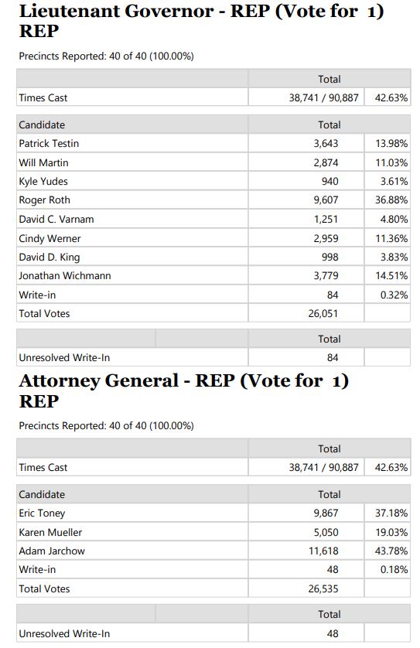Viewport: 420px width, 648px height.
Task: Click Jonathan Wichmann's 14.51% cell
Action: [388, 275]
